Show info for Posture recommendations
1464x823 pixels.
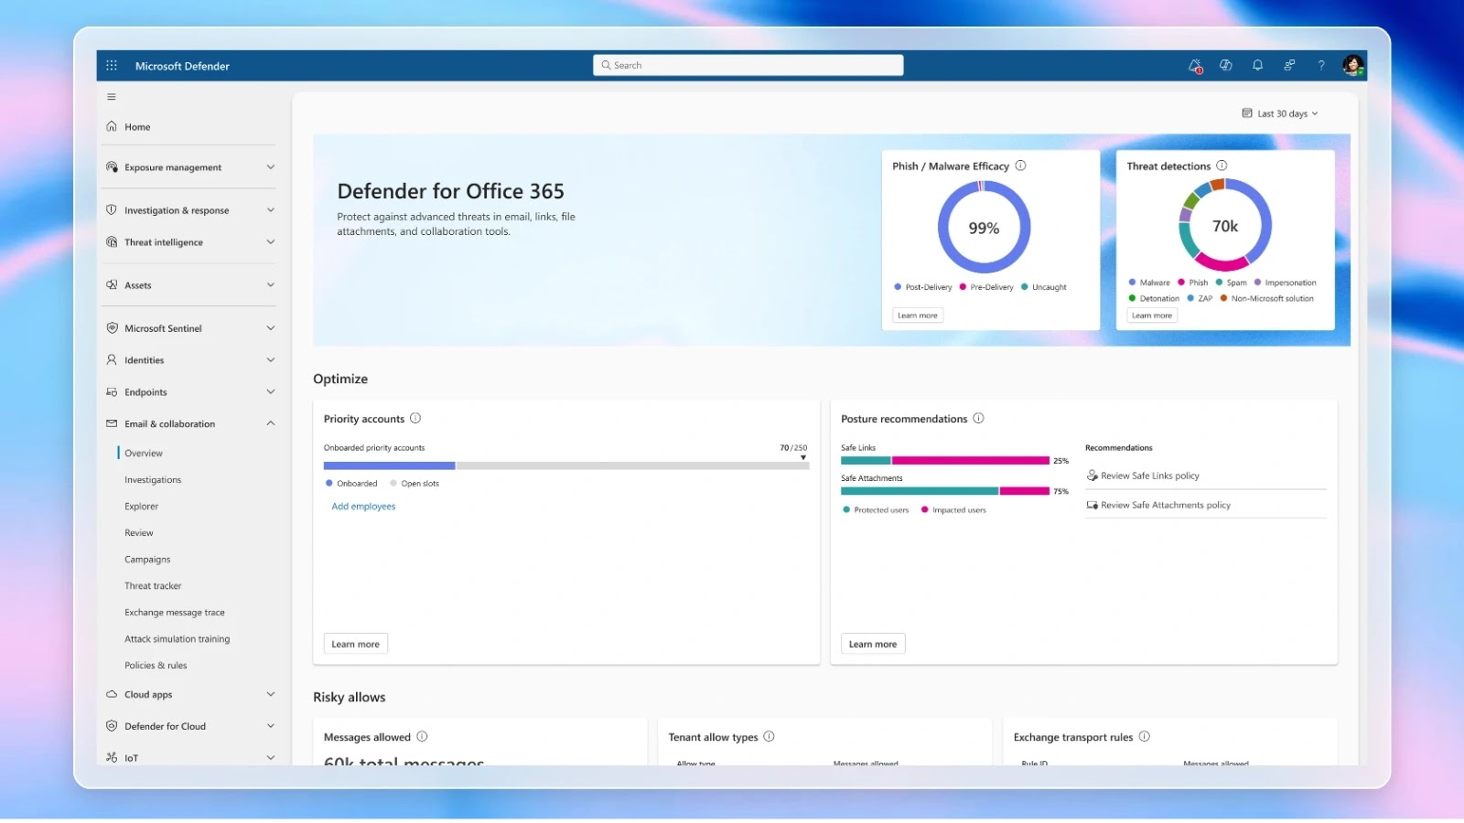(x=978, y=419)
